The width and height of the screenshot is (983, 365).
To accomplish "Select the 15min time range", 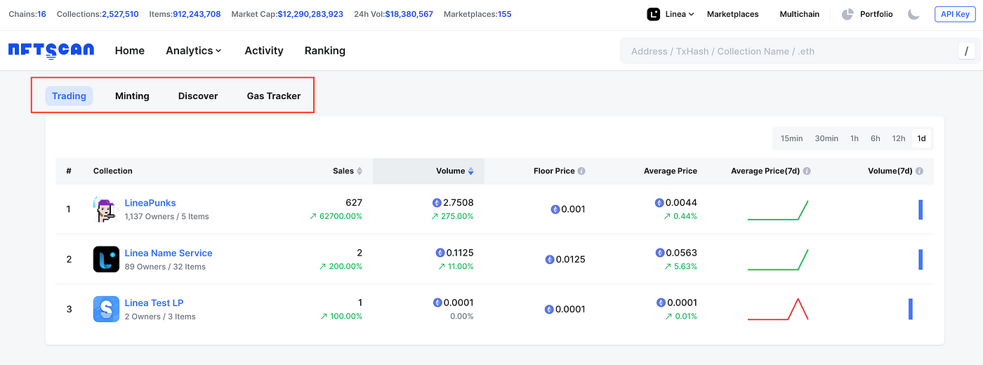I will (791, 138).
